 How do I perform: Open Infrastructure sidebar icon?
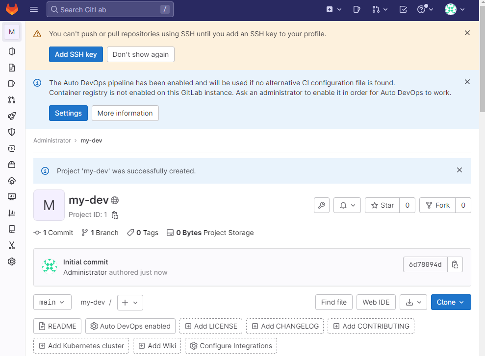(x=12, y=181)
